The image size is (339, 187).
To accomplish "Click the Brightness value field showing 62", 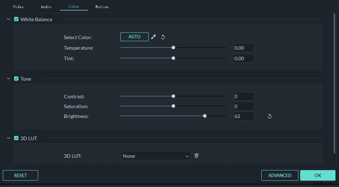I will tap(244, 116).
